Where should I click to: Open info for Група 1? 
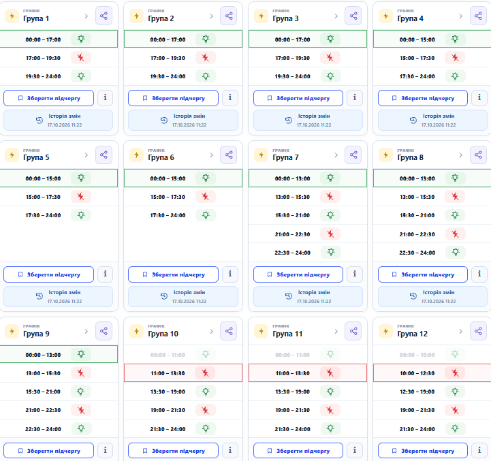point(105,98)
